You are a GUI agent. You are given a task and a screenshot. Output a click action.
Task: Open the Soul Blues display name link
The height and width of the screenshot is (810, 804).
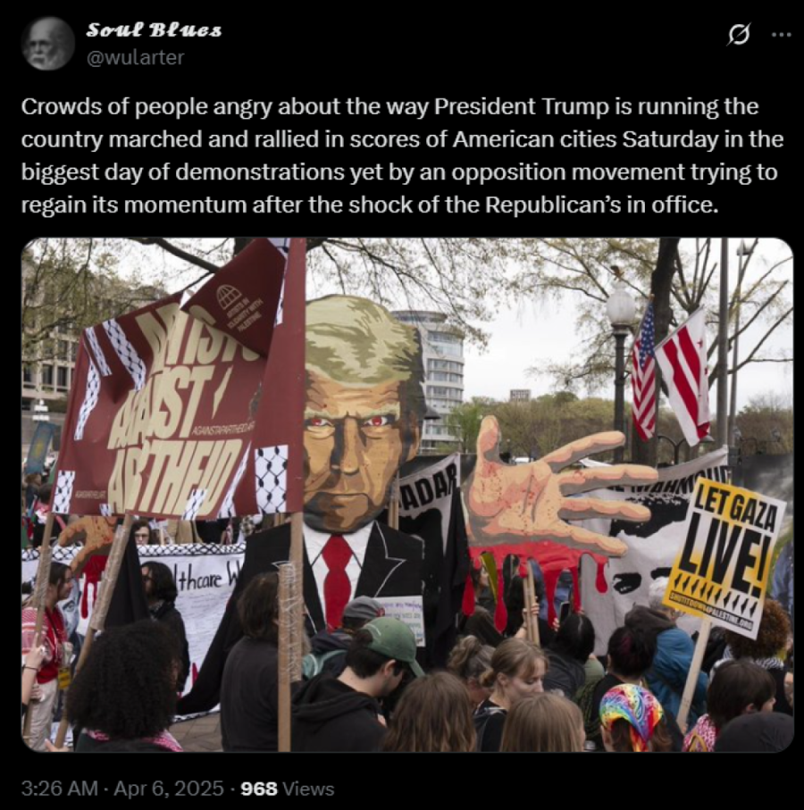coord(154,29)
